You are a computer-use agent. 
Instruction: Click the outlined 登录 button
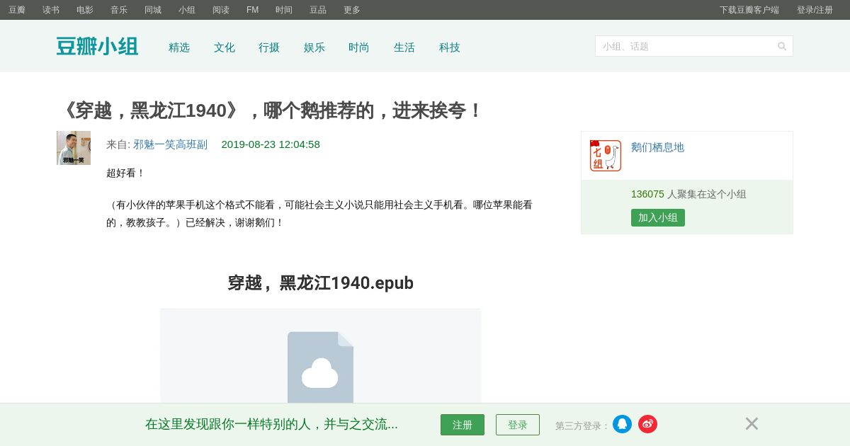pyautogui.click(x=518, y=425)
